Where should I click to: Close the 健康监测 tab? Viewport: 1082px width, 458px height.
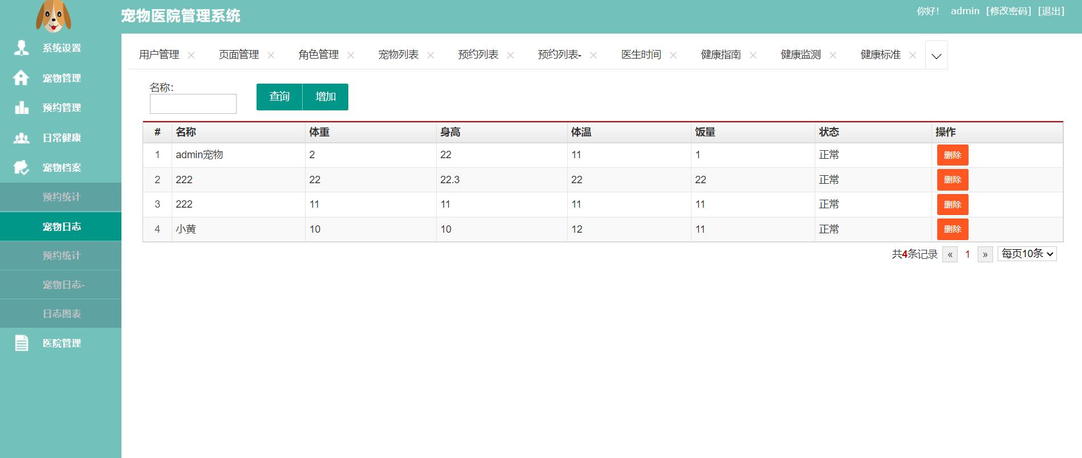coord(833,55)
